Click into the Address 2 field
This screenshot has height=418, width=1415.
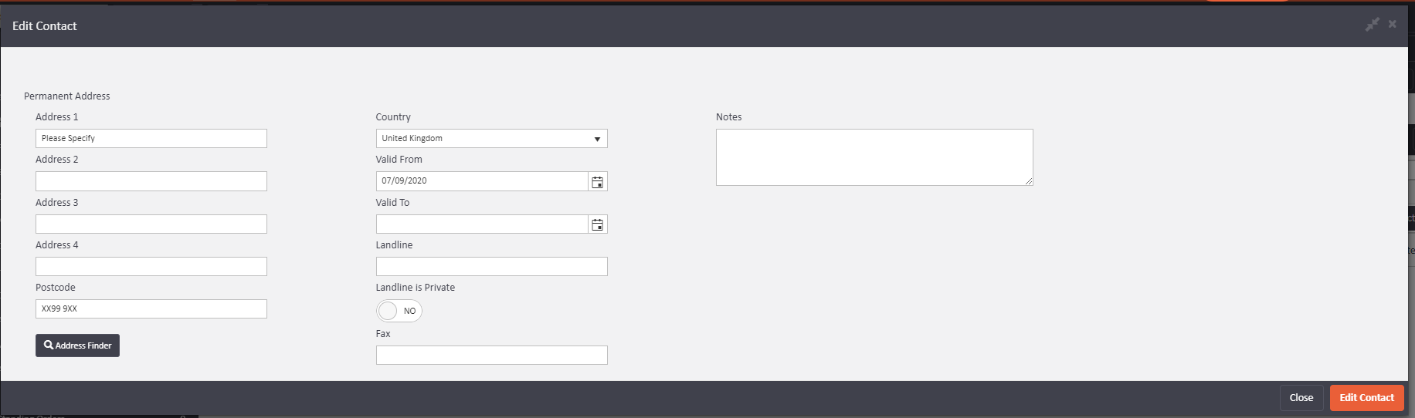click(x=151, y=181)
